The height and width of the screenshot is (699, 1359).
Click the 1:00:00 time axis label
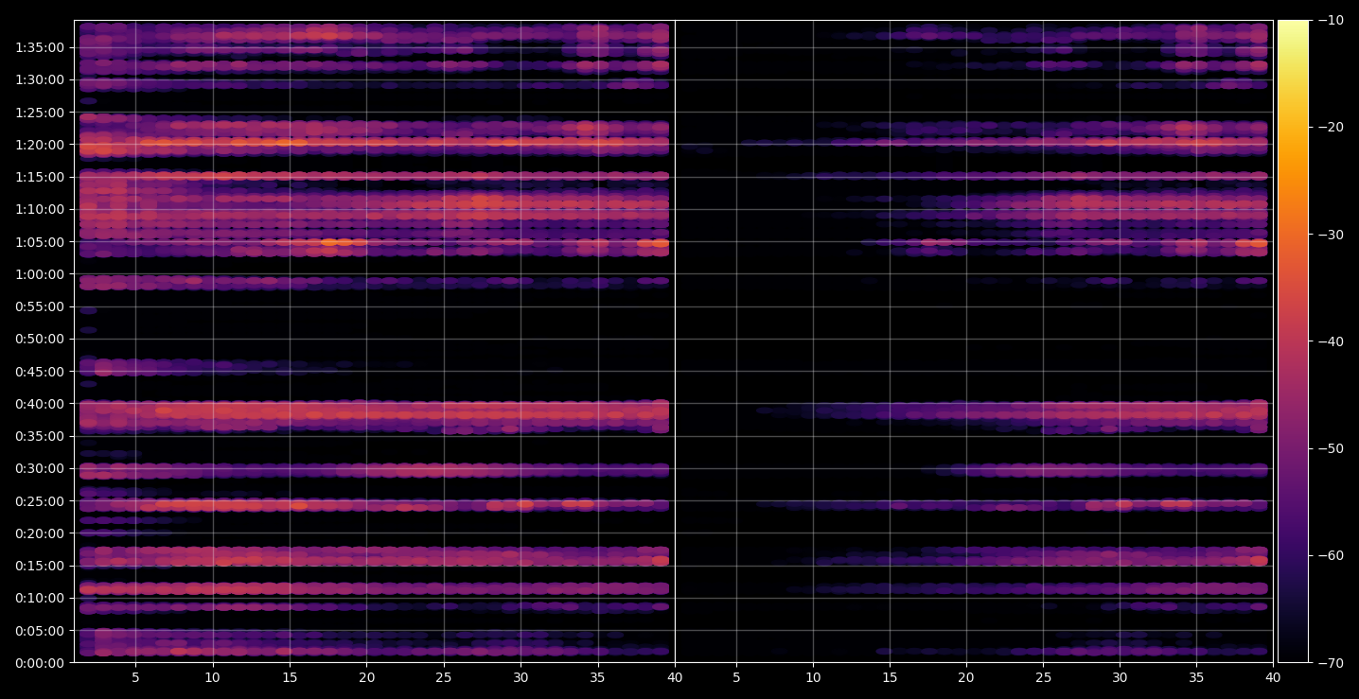pyautogui.click(x=40, y=274)
